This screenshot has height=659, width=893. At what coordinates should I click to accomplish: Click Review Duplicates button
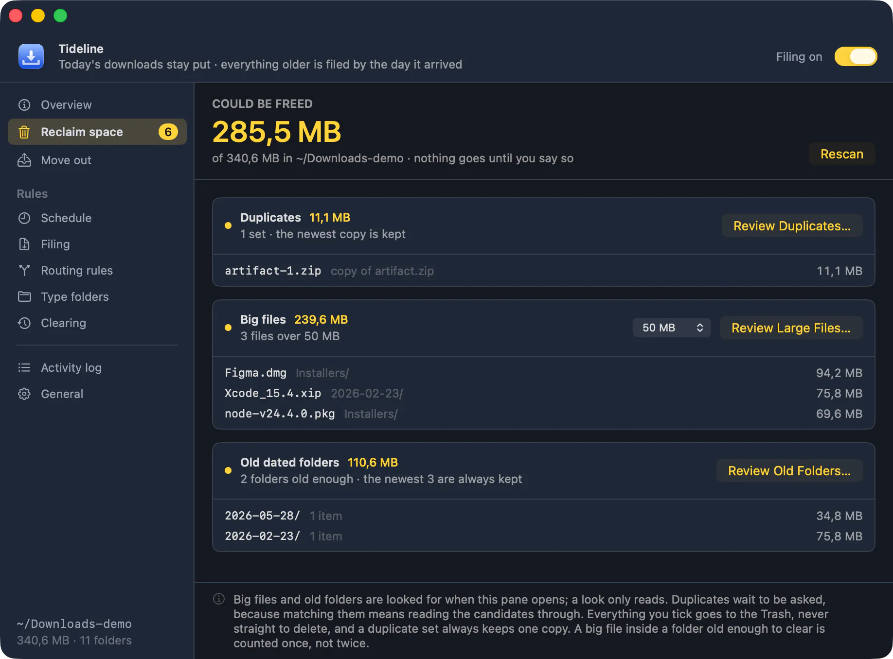pos(792,226)
